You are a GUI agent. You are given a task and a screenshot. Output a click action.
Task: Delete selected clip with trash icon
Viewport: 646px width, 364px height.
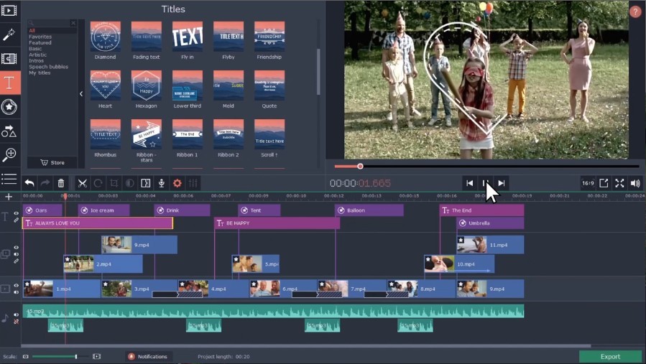(x=61, y=183)
